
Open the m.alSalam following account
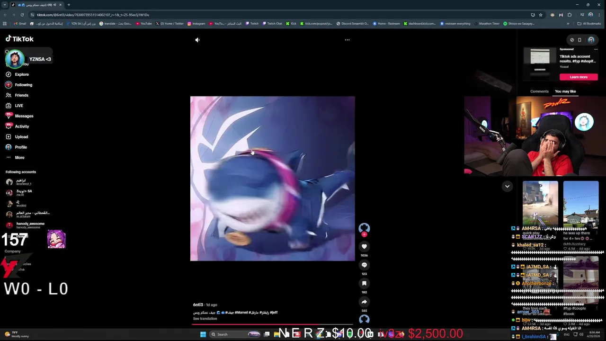[27, 215]
